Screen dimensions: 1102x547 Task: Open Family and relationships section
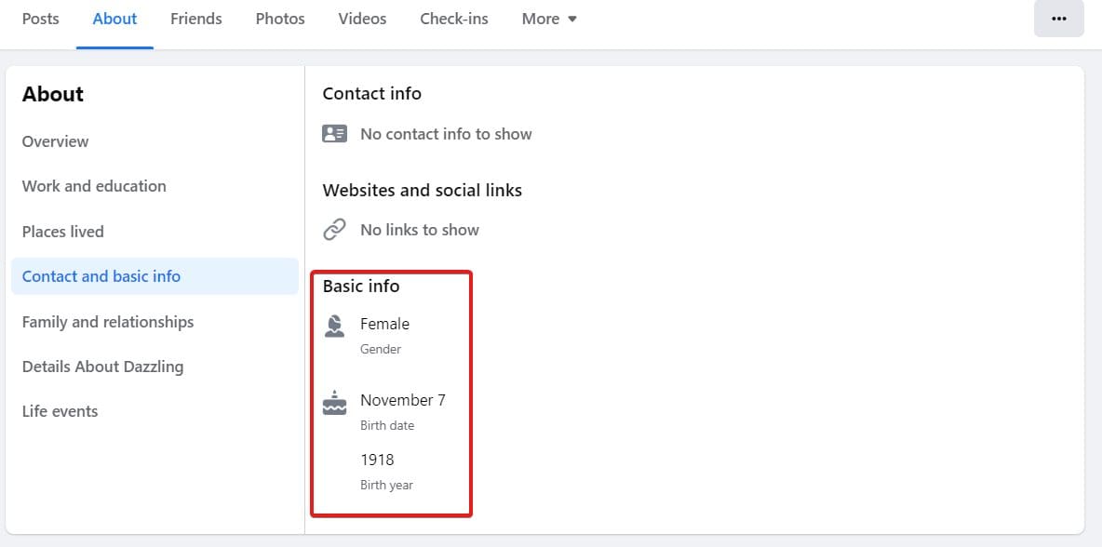[x=108, y=322]
